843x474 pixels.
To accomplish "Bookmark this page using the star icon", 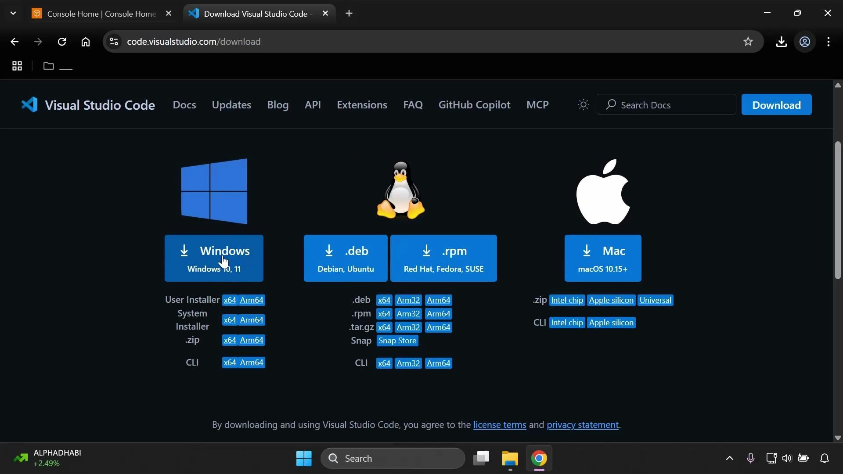I will [x=748, y=42].
